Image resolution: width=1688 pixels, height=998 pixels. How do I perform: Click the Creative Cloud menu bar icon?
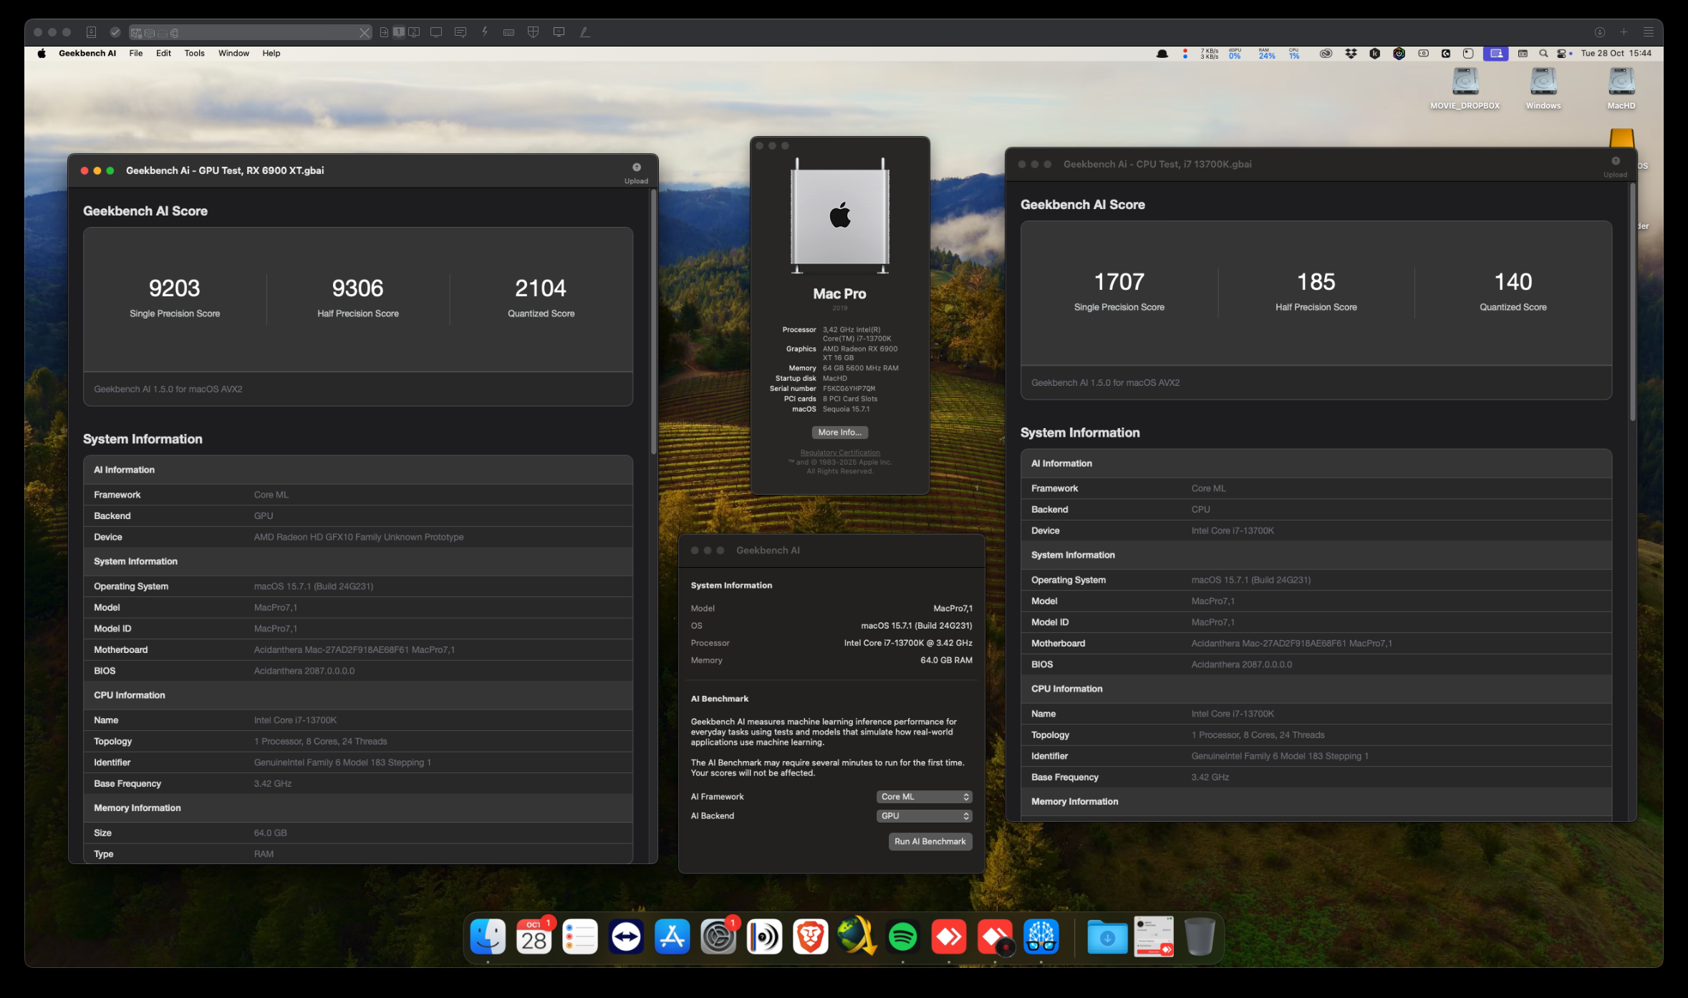point(1326,54)
